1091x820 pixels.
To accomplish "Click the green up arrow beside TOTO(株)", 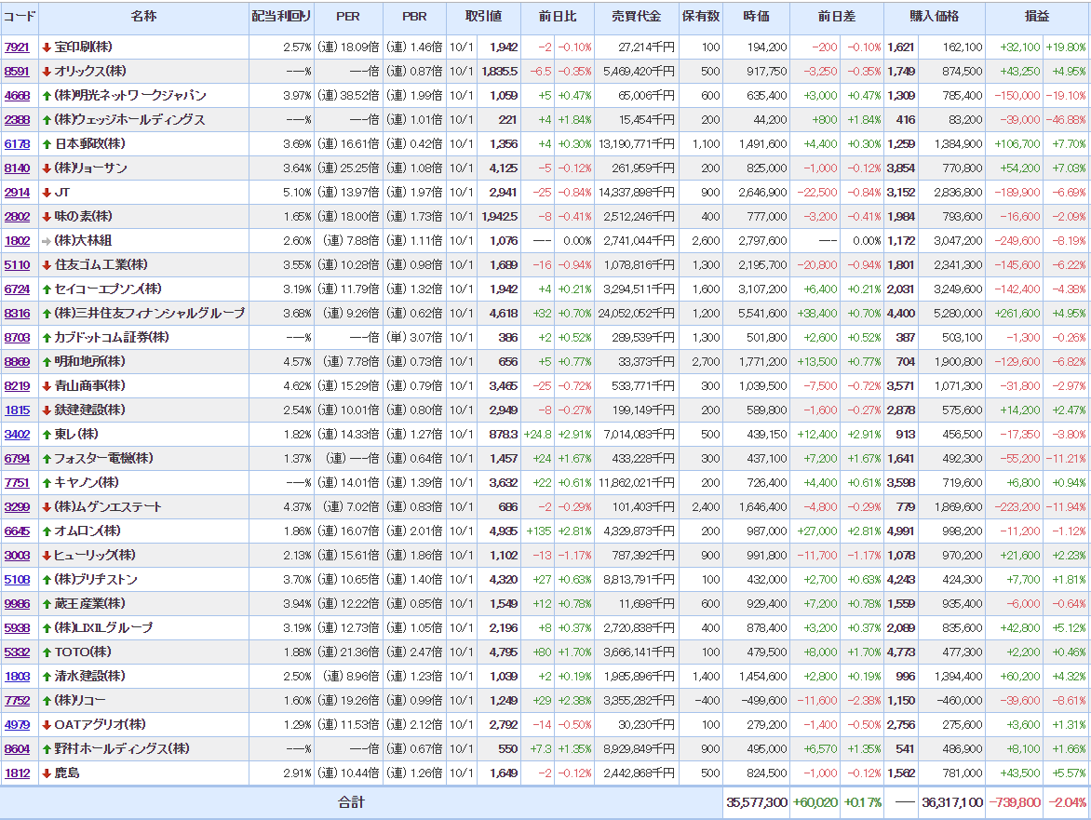I will coord(47,652).
